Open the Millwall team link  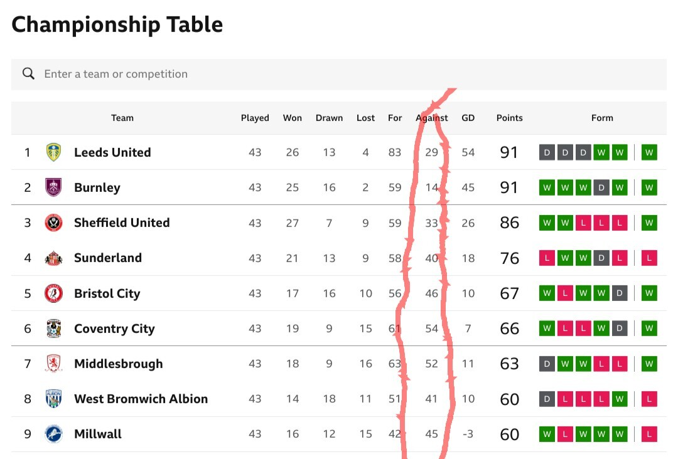pos(98,434)
